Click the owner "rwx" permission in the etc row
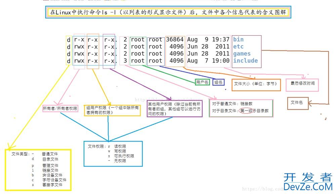The image size is (336, 194). [x=79, y=46]
